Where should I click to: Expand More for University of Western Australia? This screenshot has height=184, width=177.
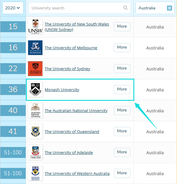pyautogui.click(x=122, y=173)
